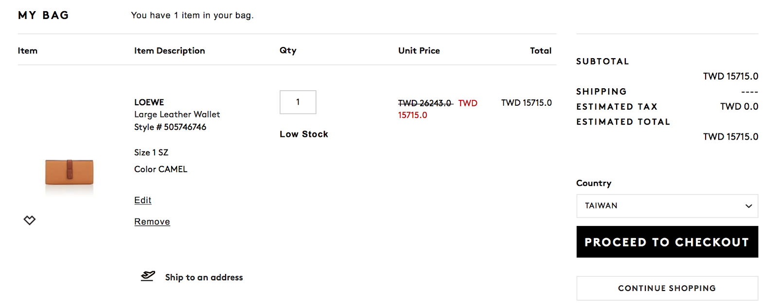The height and width of the screenshot is (307, 778).
Task: Click the chevron arrow on the Country selector
Action: tap(748, 206)
